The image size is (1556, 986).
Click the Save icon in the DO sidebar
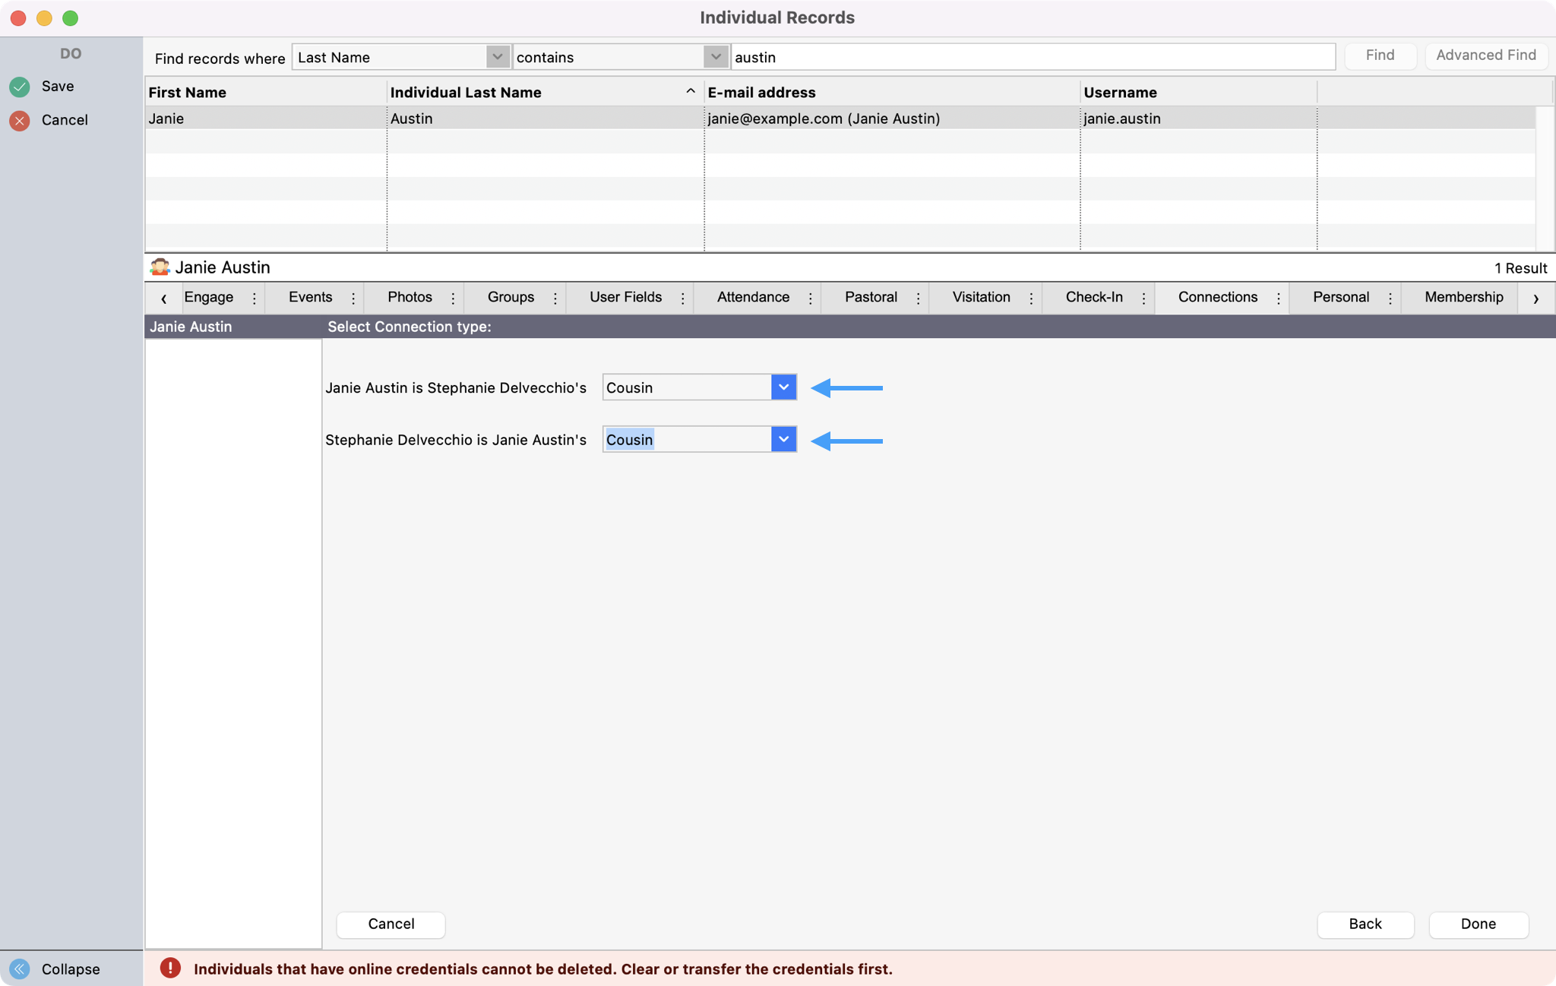pos(20,86)
